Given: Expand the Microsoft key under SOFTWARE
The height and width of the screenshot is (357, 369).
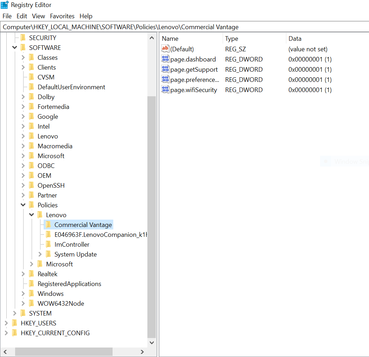Looking at the screenshot, I should [x=23, y=156].
